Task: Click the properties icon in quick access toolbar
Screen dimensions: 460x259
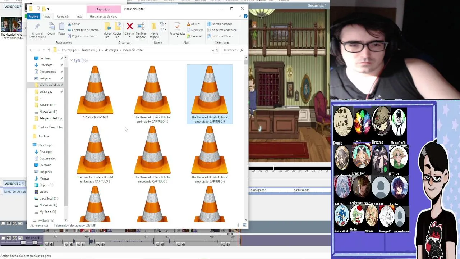Action: pyautogui.click(x=38, y=9)
